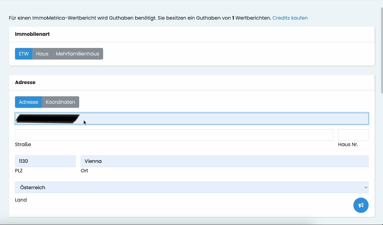383x225 pixels.
Task: Focus the Straße text field
Action: (174, 135)
